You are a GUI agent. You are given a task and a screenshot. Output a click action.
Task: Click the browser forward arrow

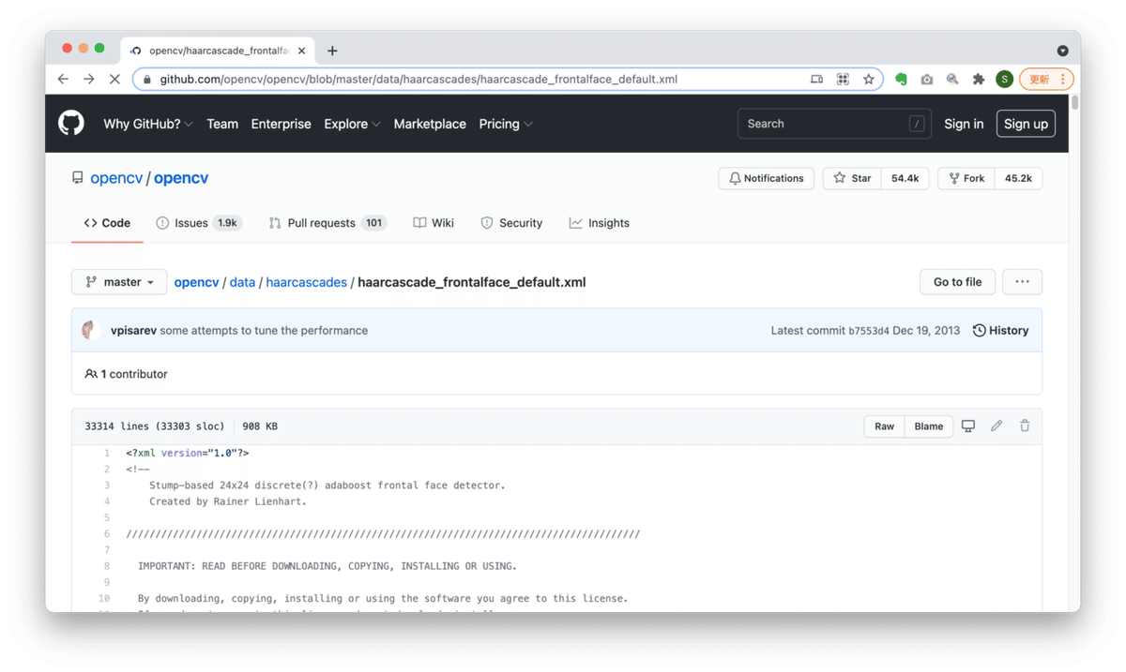tap(88, 80)
